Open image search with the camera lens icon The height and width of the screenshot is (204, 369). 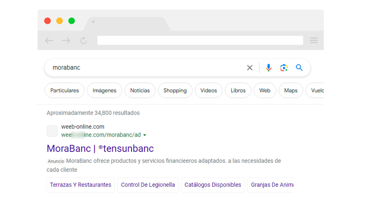click(x=284, y=68)
